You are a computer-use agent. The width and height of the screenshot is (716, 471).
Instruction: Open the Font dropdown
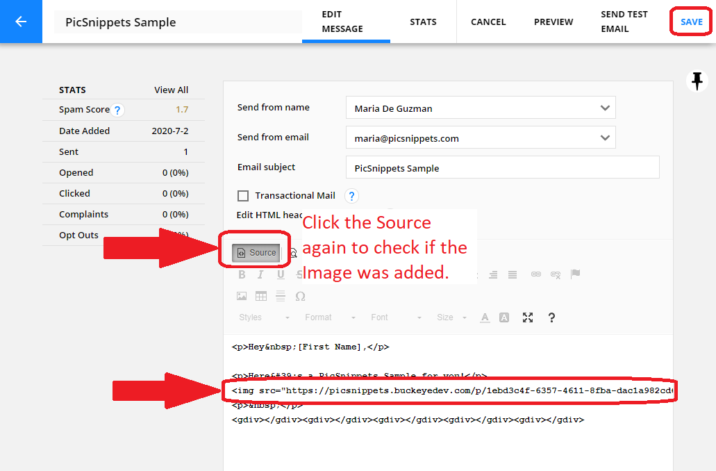pos(396,317)
